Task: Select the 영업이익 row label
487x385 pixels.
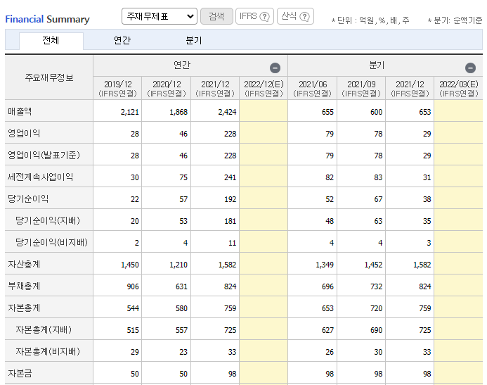Action: [24, 133]
